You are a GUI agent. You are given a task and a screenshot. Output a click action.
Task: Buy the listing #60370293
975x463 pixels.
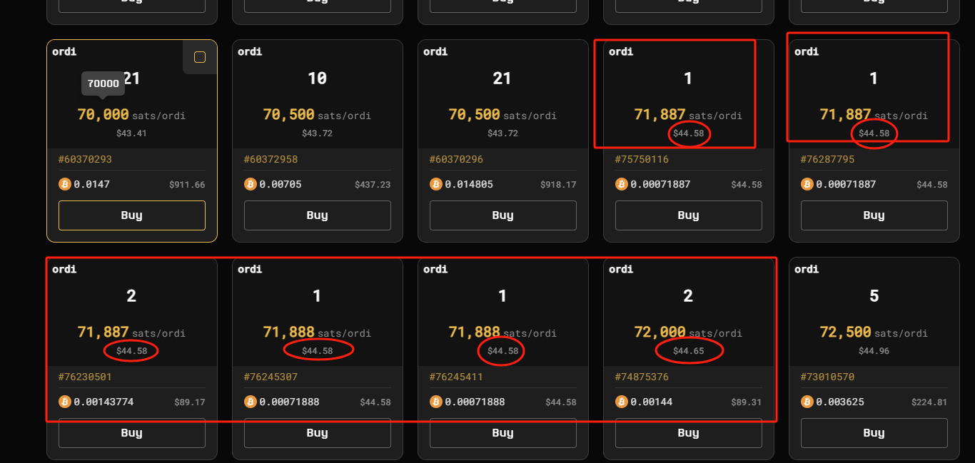point(132,215)
